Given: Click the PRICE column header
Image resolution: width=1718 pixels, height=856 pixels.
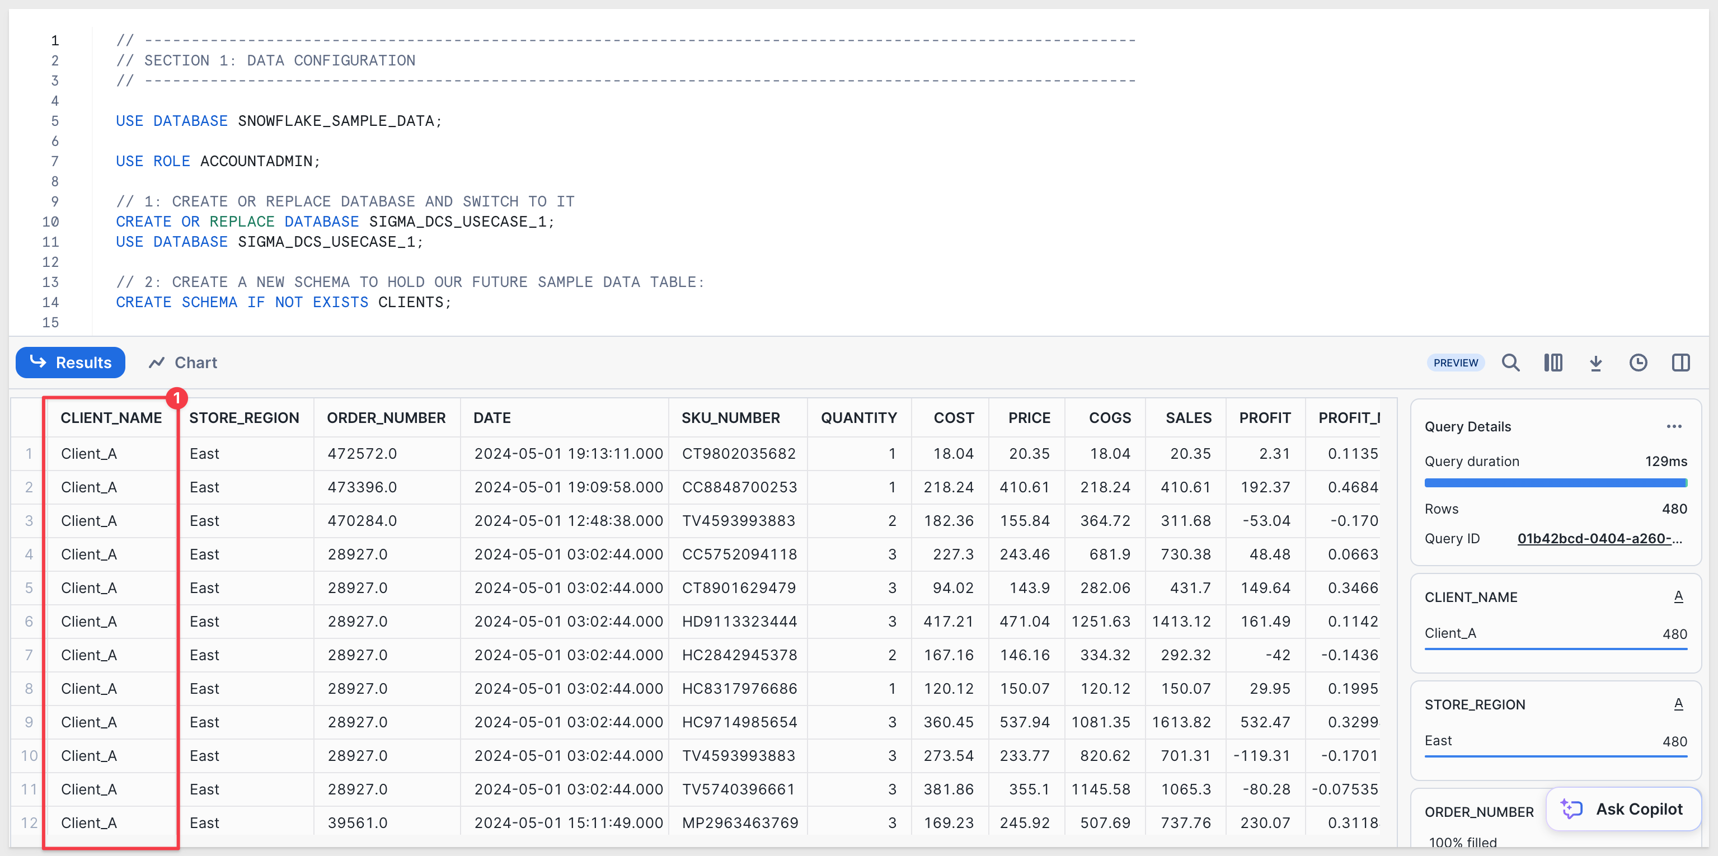Looking at the screenshot, I should (1026, 418).
